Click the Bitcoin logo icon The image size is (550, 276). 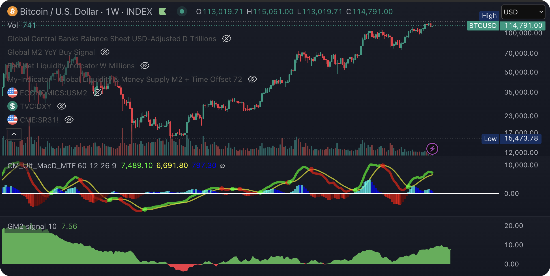12,12
